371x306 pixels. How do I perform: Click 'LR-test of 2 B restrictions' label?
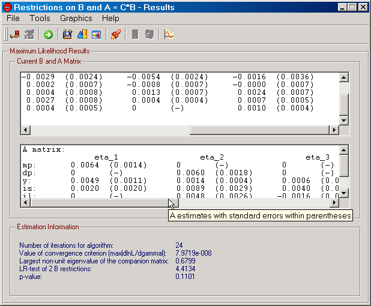click(55, 269)
